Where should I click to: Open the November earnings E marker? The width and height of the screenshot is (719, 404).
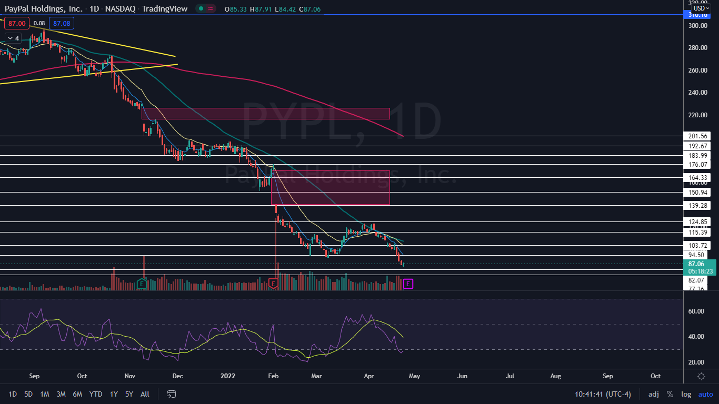point(141,284)
